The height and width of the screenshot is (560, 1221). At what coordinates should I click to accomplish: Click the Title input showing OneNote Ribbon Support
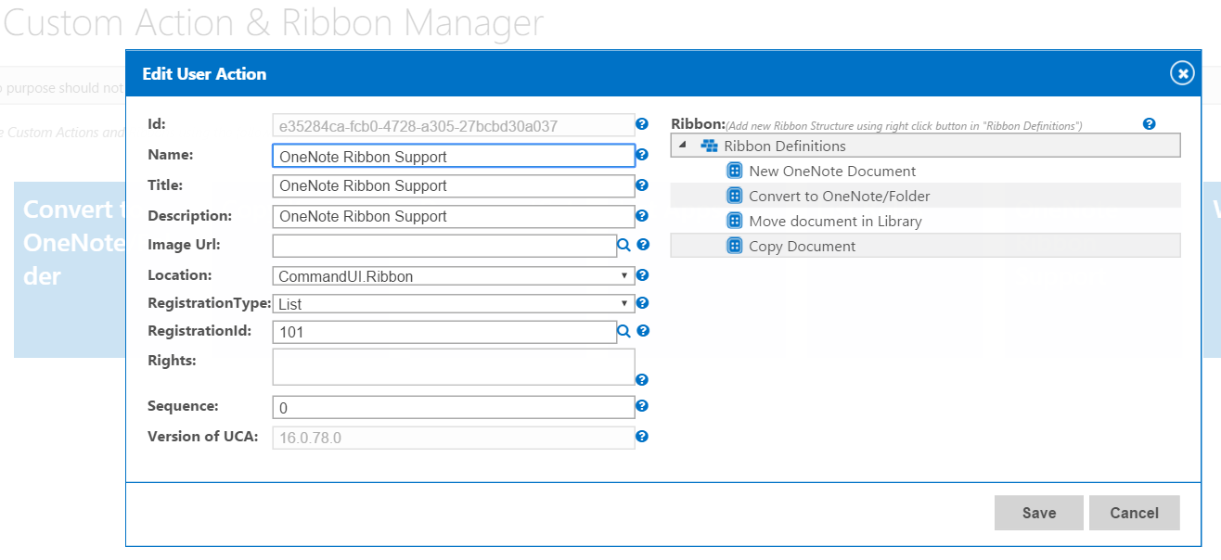[453, 185]
